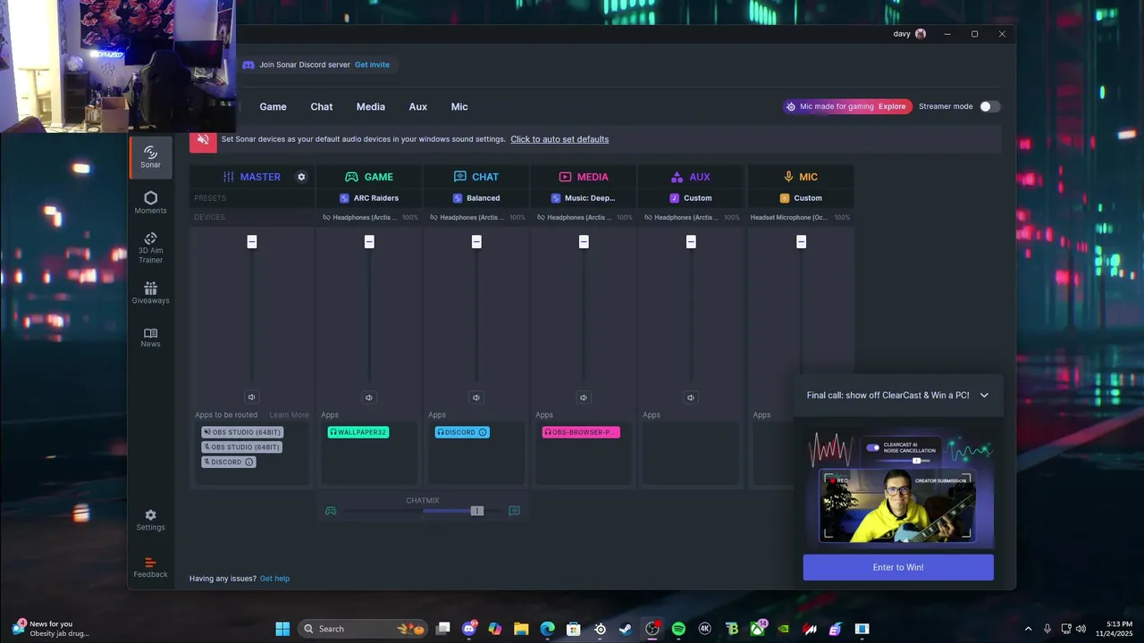The image size is (1144, 643).
Task: Open the davy profile avatar
Action: 921,34
